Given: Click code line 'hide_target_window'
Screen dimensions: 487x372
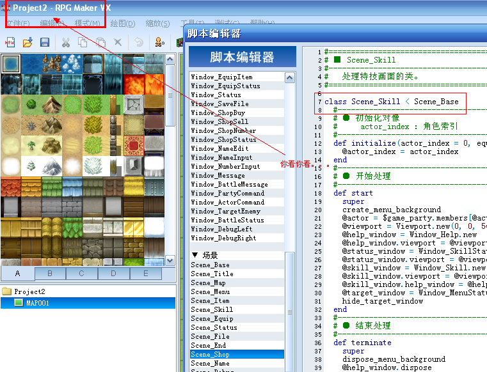Looking at the screenshot, I should pyautogui.click(x=382, y=301).
